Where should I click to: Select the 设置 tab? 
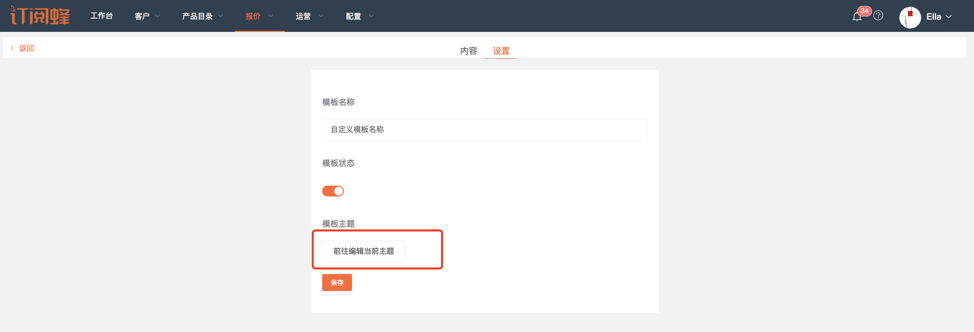point(501,50)
